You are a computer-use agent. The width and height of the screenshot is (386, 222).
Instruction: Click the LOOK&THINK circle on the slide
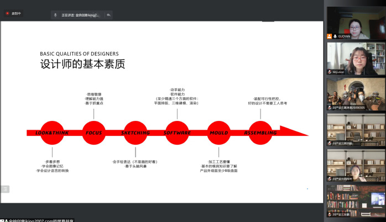pyautogui.click(x=51, y=133)
